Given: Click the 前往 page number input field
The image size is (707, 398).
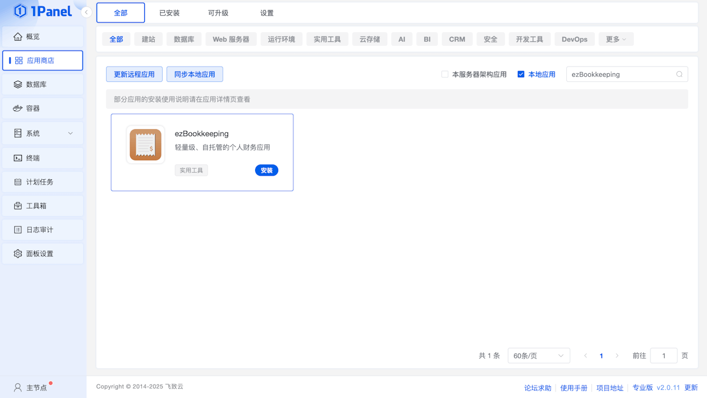Looking at the screenshot, I should point(663,356).
